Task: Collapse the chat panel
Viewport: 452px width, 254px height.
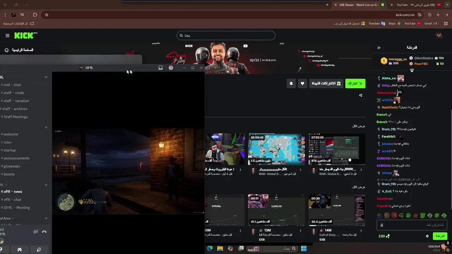Action: 379,48
